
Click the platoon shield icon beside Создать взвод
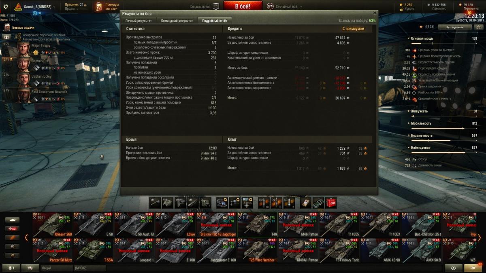[216, 6]
